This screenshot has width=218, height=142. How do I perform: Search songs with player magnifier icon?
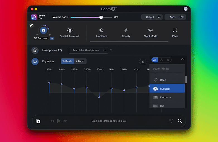180,121
